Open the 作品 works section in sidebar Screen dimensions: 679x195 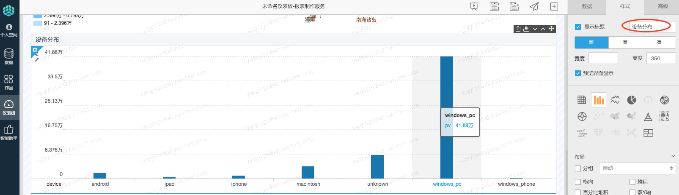[9, 82]
